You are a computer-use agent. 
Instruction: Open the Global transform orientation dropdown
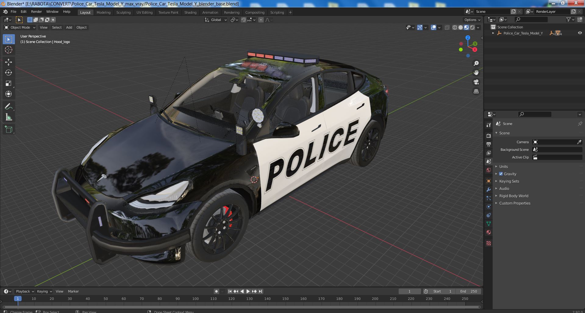click(x=216, y=20)
